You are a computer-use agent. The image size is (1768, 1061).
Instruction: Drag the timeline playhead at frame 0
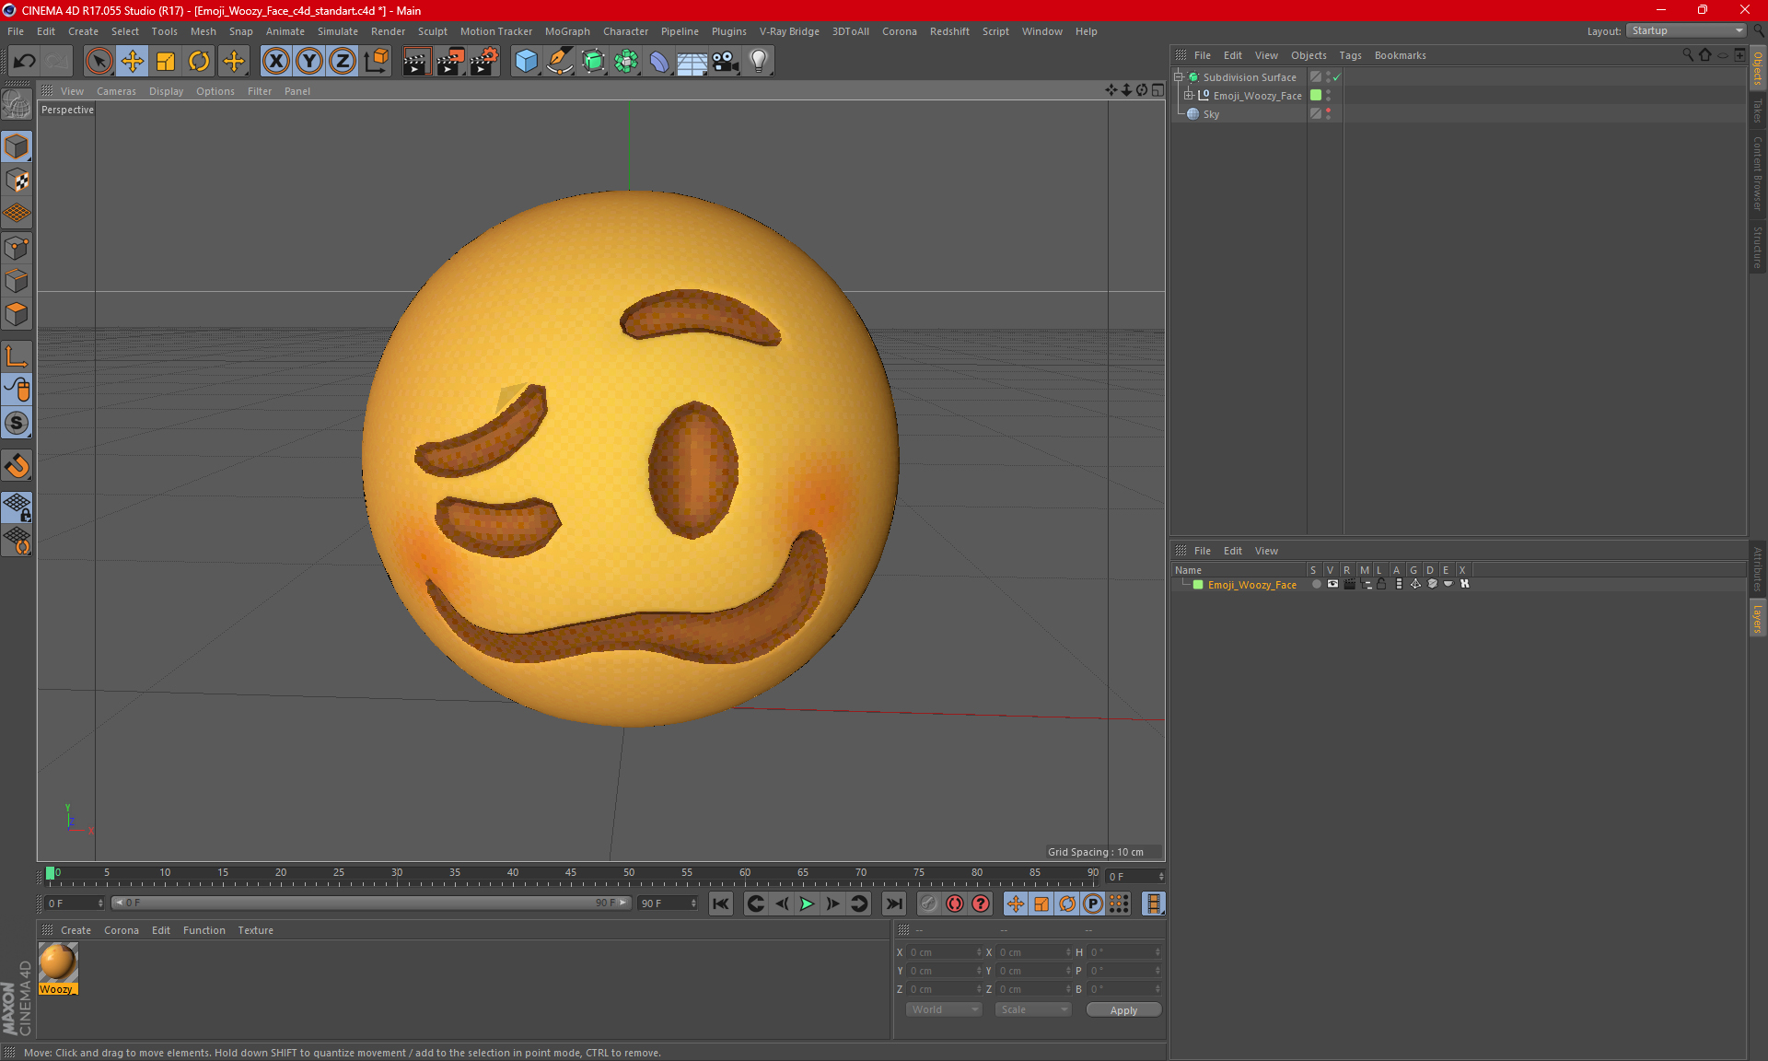(x=52, y=874)
